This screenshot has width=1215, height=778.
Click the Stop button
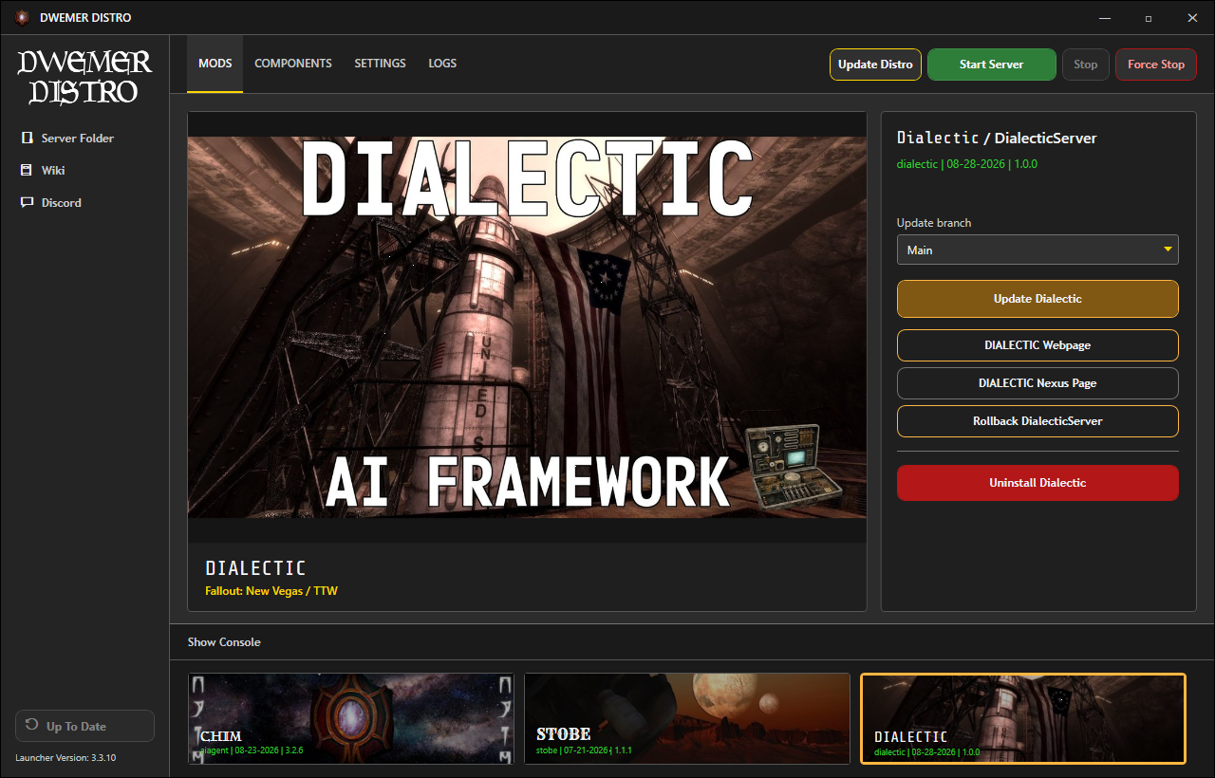click(1086, 65)
